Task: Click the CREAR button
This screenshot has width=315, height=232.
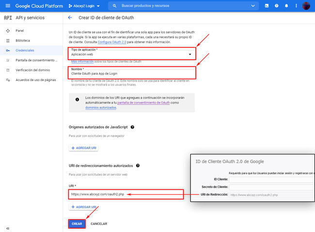Action: point(77,224)
